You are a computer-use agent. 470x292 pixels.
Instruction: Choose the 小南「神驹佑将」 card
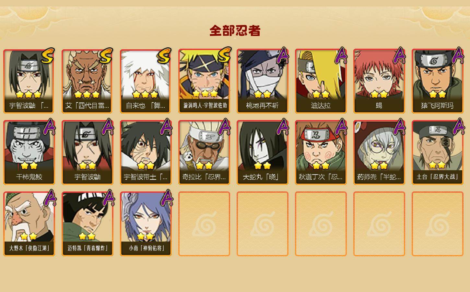tap(146, 224)
